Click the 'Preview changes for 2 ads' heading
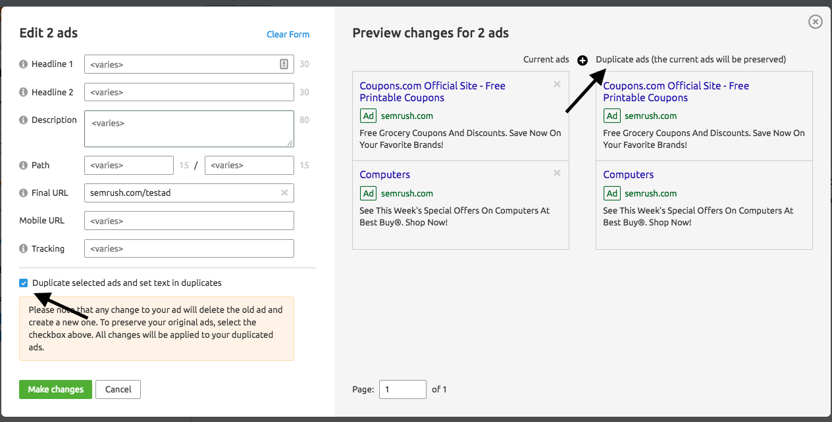Image resolution: width=832 pixels, height=422 pixels. coord(430,33)
